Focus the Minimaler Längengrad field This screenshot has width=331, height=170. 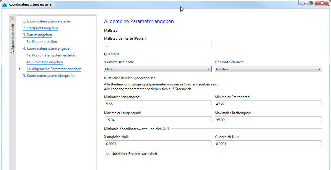(158, 104)
